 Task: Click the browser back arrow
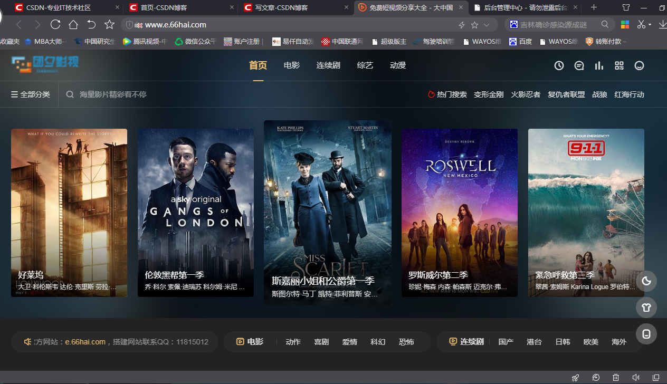pyautogui.click(x=19, y=25)
